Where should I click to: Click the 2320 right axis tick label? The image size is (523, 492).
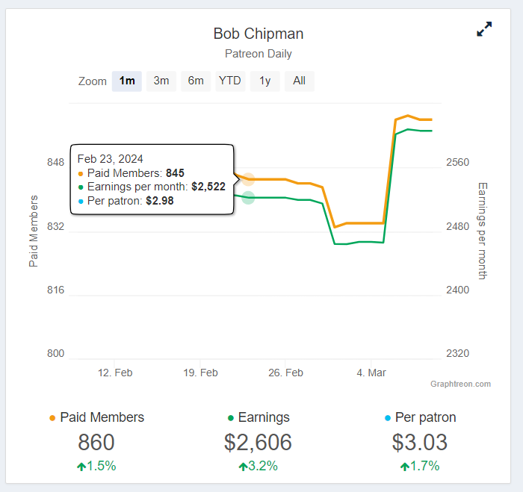pos(457,353)
